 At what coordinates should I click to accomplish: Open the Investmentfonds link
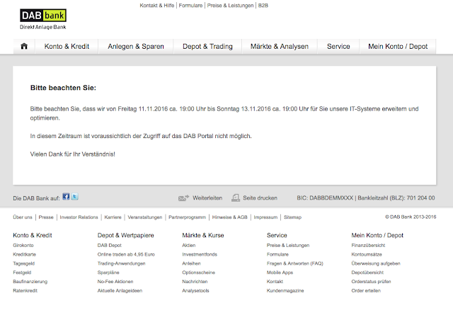click(200, 255)
